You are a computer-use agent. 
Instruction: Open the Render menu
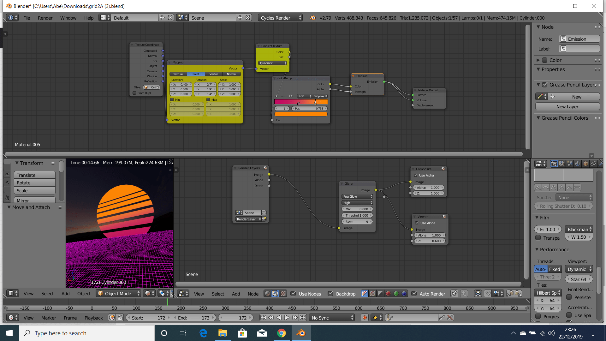tap(45, 18)
